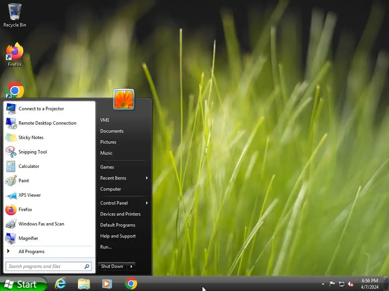
Task: Click Search programs and files field
Action: pyautogui.click(x=49, y=266)
